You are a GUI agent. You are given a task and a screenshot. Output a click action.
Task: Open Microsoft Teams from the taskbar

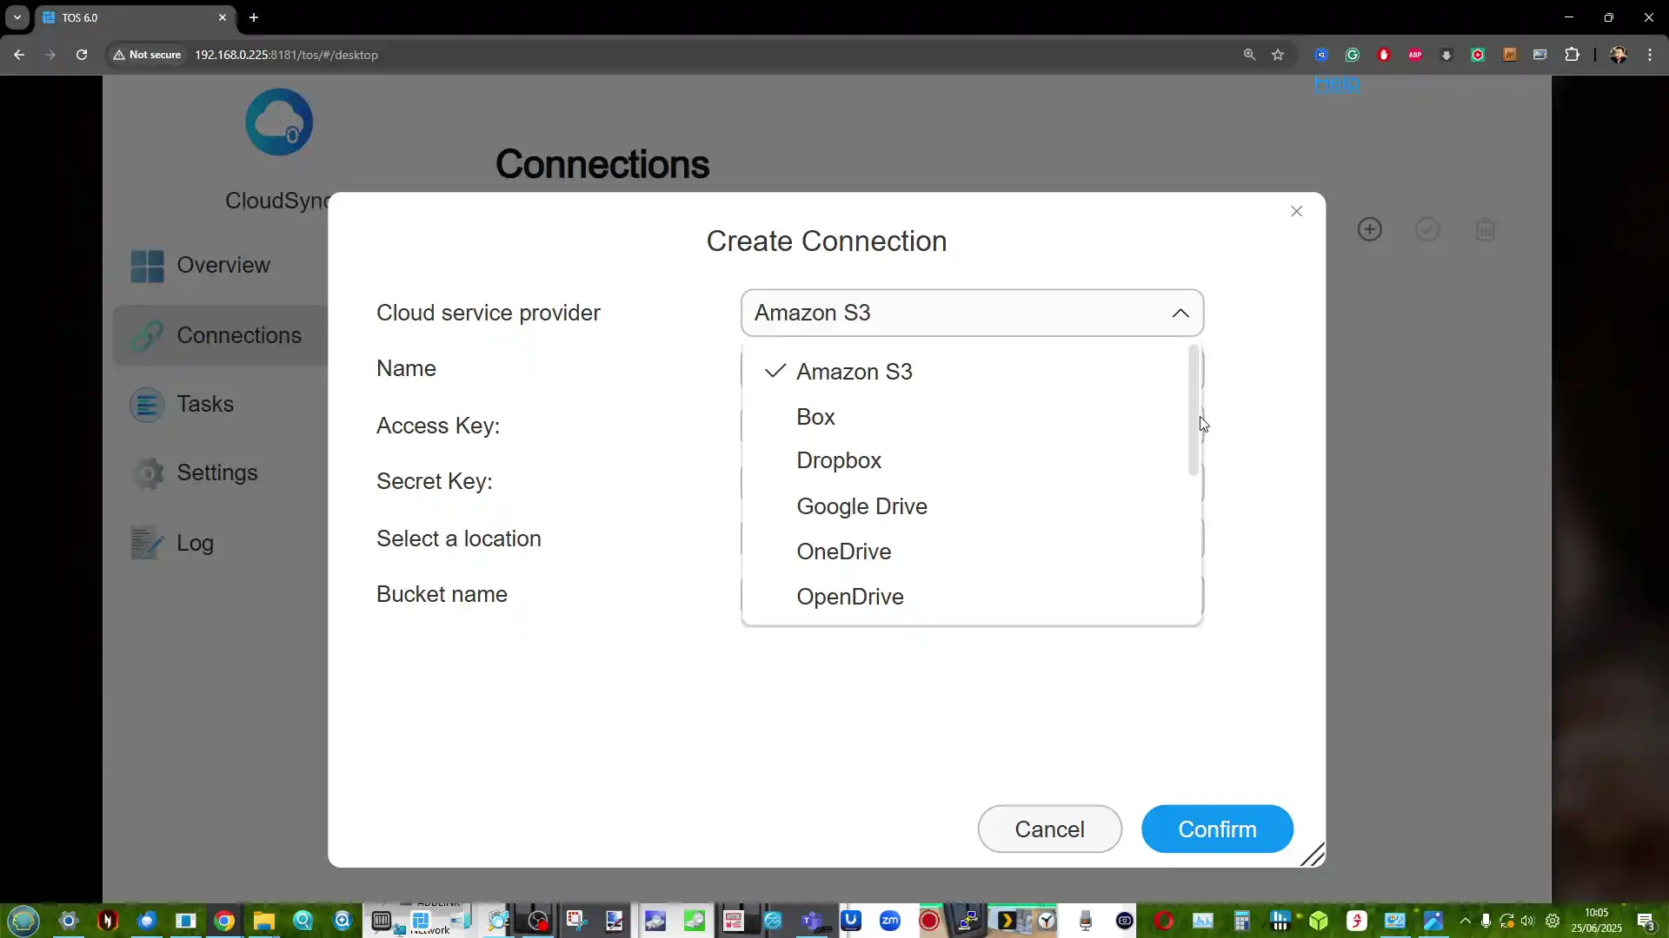coord(812,921)
